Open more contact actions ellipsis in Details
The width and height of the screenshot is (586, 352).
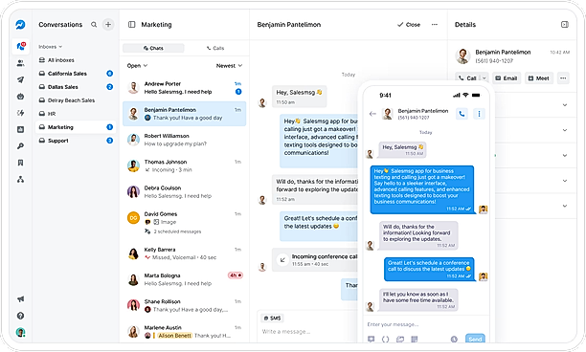563,78
